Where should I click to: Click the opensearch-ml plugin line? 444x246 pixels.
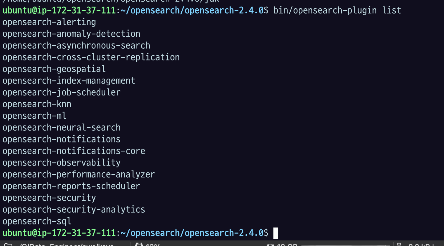pos(34,116)
